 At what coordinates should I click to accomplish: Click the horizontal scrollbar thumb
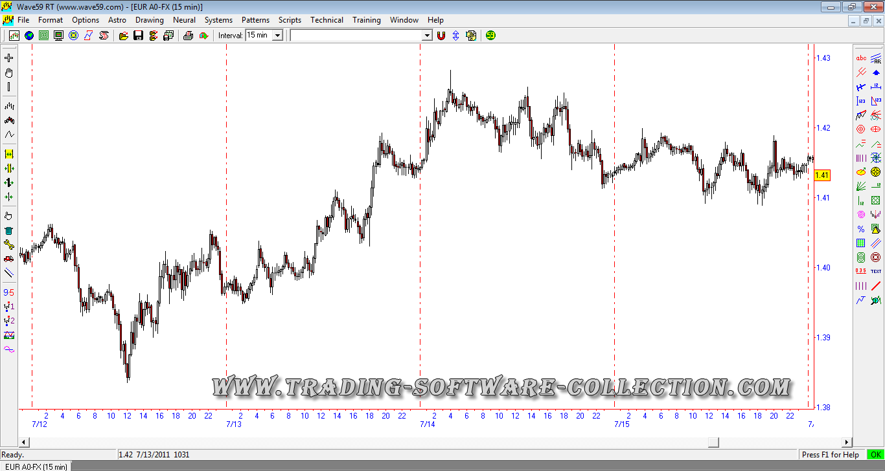click(x=713, y=443)
